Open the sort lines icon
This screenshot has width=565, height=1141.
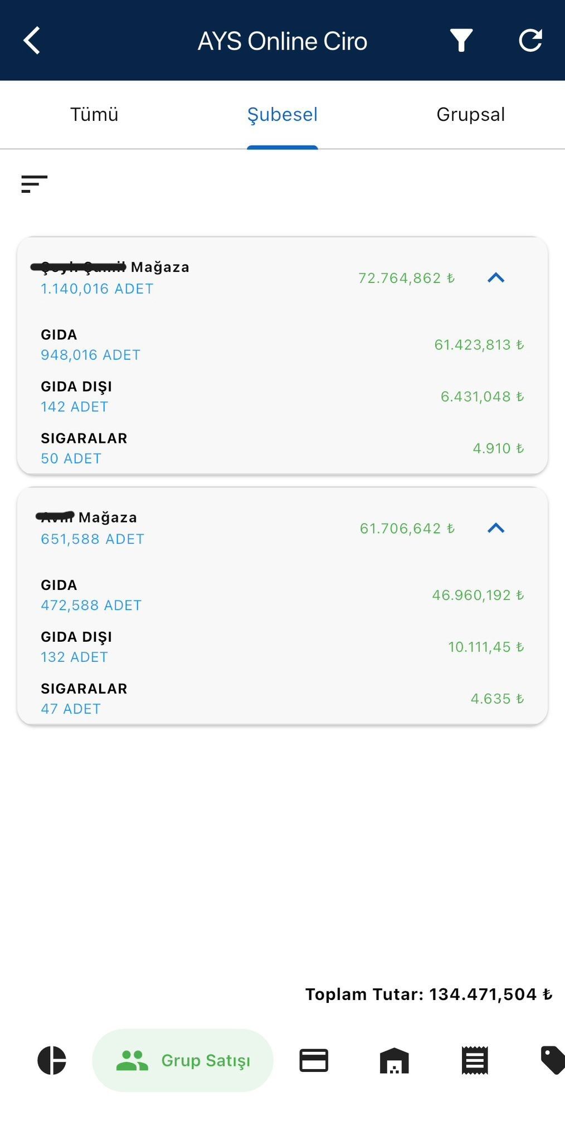[34, 184]
